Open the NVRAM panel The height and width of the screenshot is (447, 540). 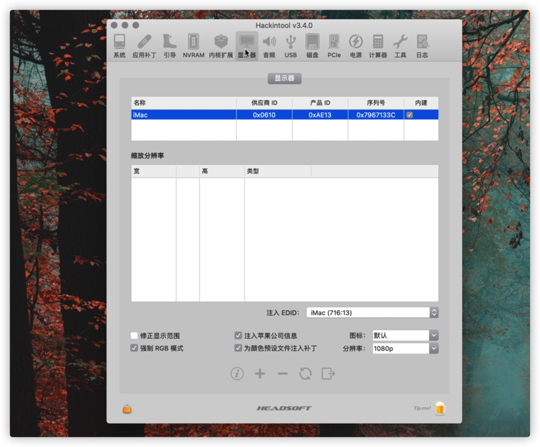point(193,42)
